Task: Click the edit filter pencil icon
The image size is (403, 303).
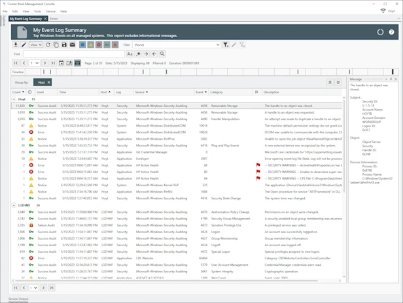Action: tap(234, 45)
